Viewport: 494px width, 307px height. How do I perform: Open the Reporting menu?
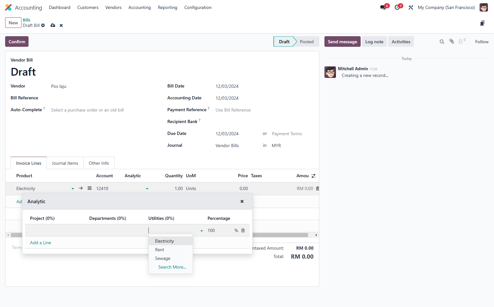coord(167,7)
